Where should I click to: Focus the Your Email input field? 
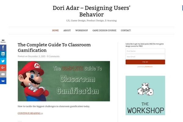coord(145,57)
